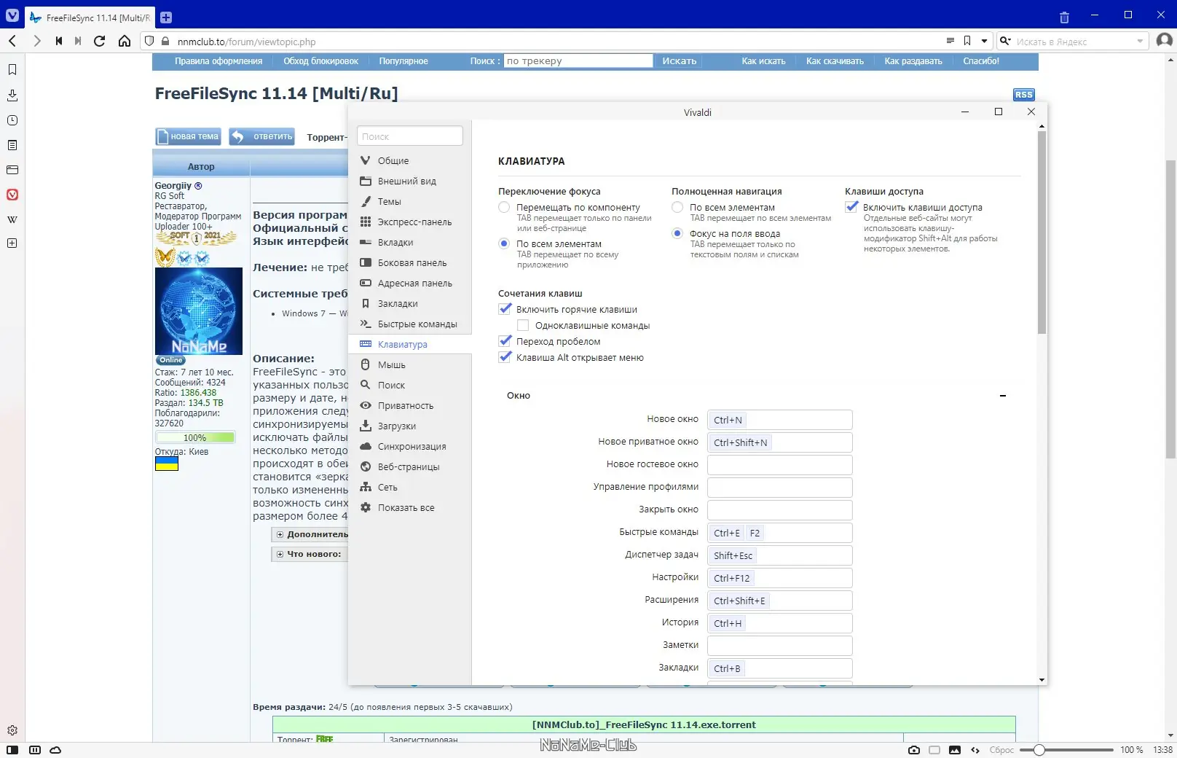Toggle 'Клавиша Alt открывает меню' checkbox
The width and height of the screenshot is (1177, 758).
[505, 357]
